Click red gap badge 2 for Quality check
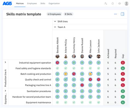Viewport: 130px width, 108px height. pyautogui.click(x=123, y=79)
